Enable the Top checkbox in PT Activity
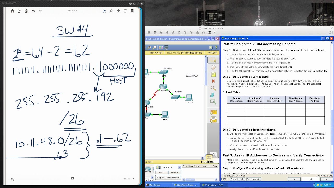 pyautogui.click(x=223, y=179)
